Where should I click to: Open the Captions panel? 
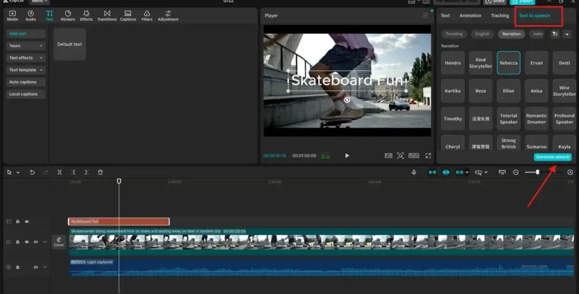(x=128, y=15)
